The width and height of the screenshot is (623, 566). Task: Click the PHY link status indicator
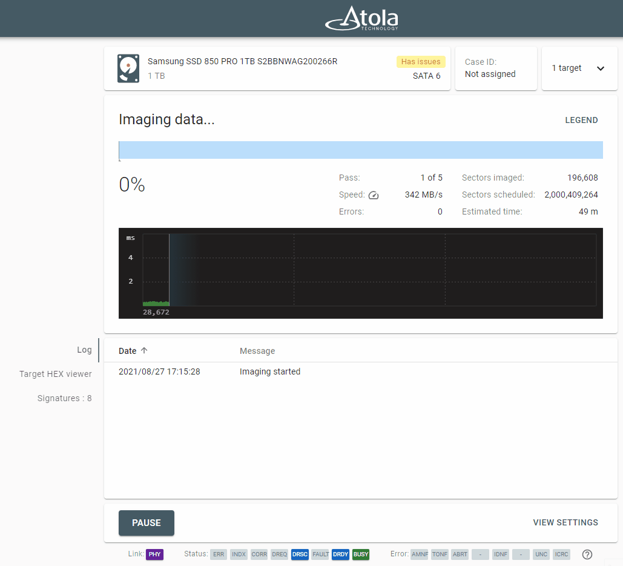coord(154,554)
